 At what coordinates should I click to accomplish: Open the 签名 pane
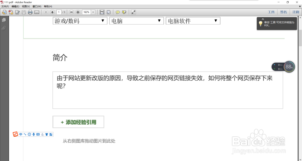[284, 12]
